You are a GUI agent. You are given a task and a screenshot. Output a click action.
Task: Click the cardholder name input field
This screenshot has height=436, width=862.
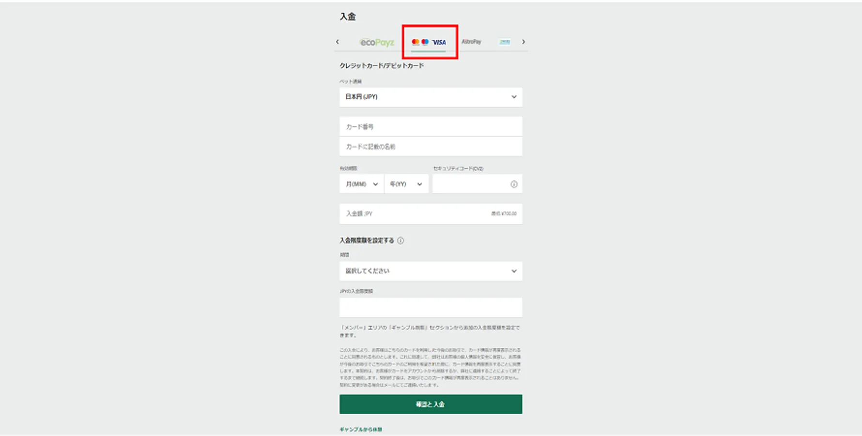click(431, 146)
